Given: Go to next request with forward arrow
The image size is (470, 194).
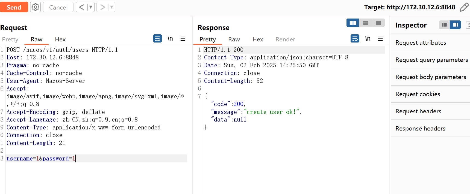Looking at the screenshot, I should tap(102, 7).
